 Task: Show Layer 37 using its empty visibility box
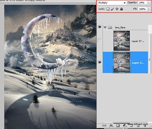(100, 41)
